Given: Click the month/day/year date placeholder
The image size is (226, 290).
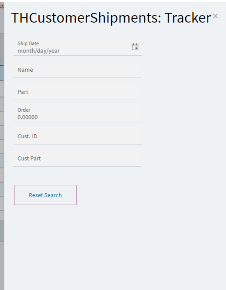Looking at the screenshot, I should 39,51.
